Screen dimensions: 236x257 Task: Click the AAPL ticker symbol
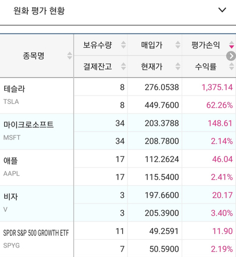[x=11, y=173]
